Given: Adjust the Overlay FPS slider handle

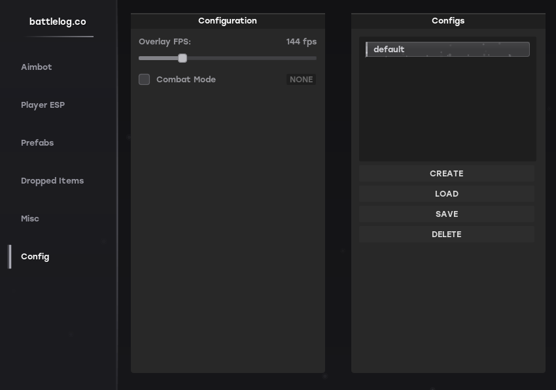Looking at the screenshot, I should coord(182,58).
